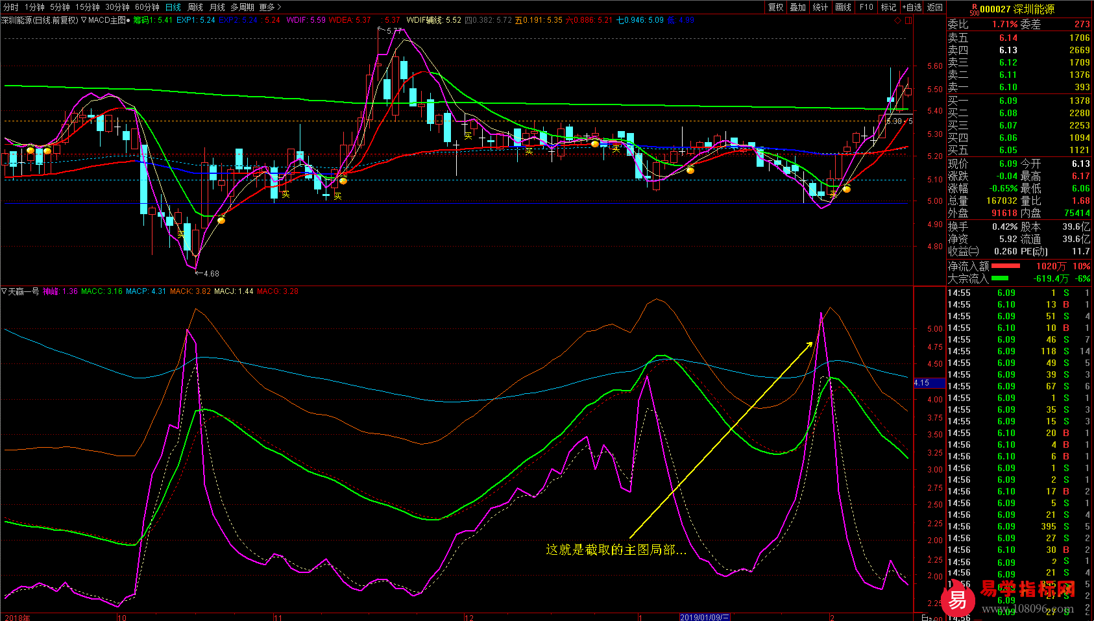Image resolution: width=1094 pixels, height=621 pixels.
Task: Open the 统计 statistics button
Action: (820, 7)
